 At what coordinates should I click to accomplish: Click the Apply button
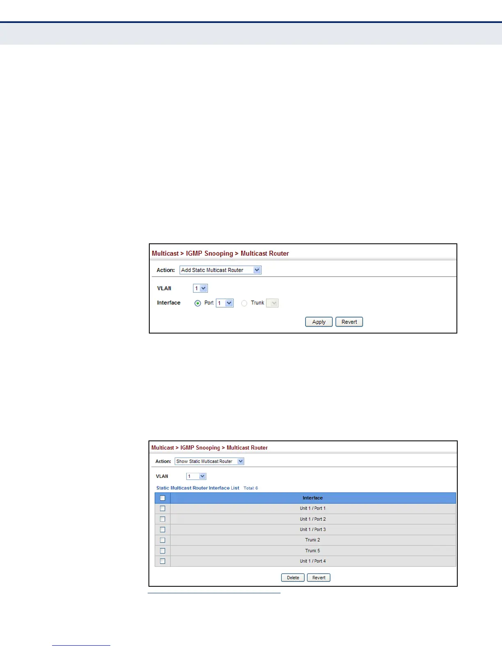tap(319, 322)
